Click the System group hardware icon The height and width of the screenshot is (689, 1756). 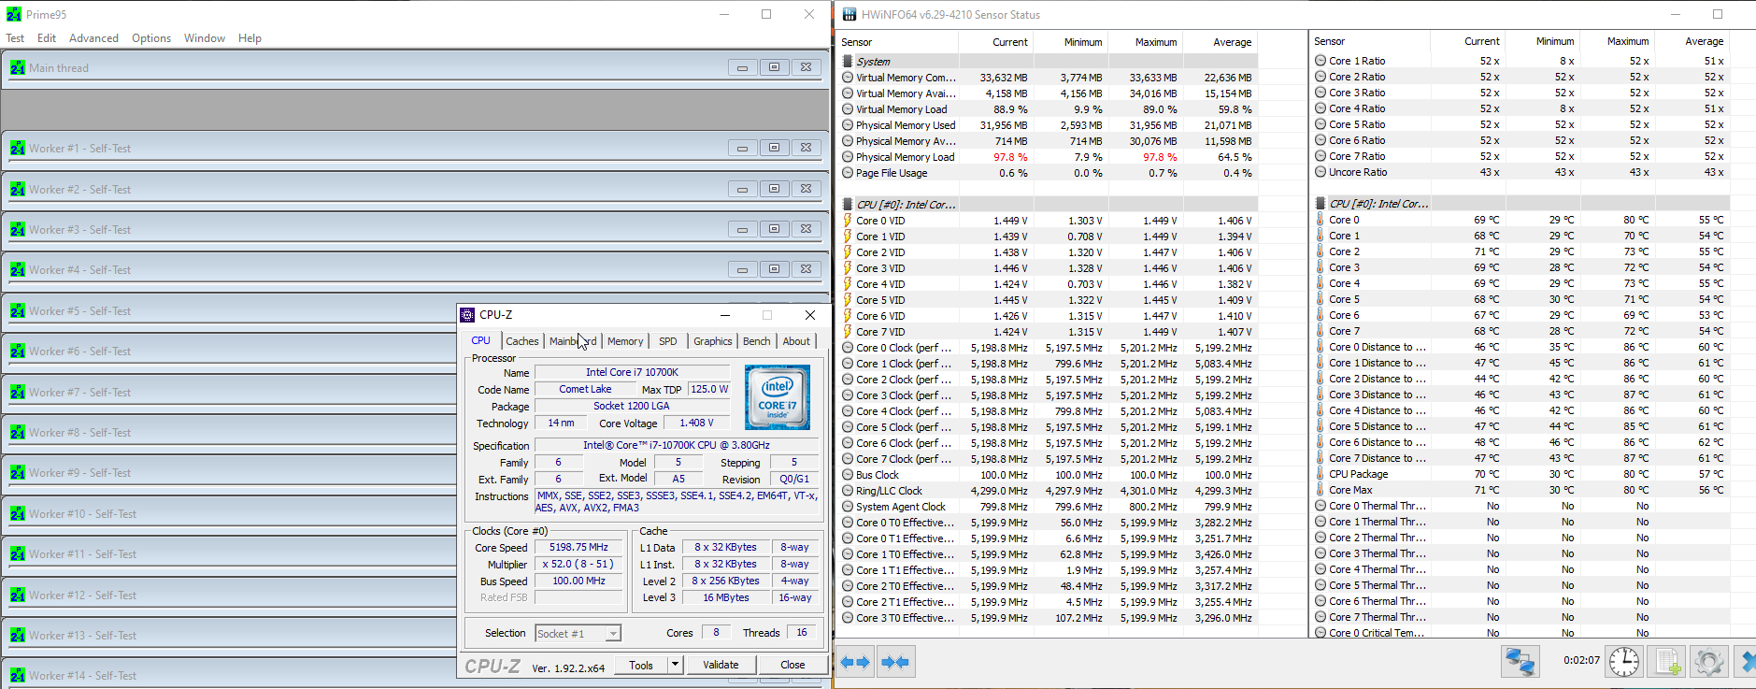click(848, 62)
